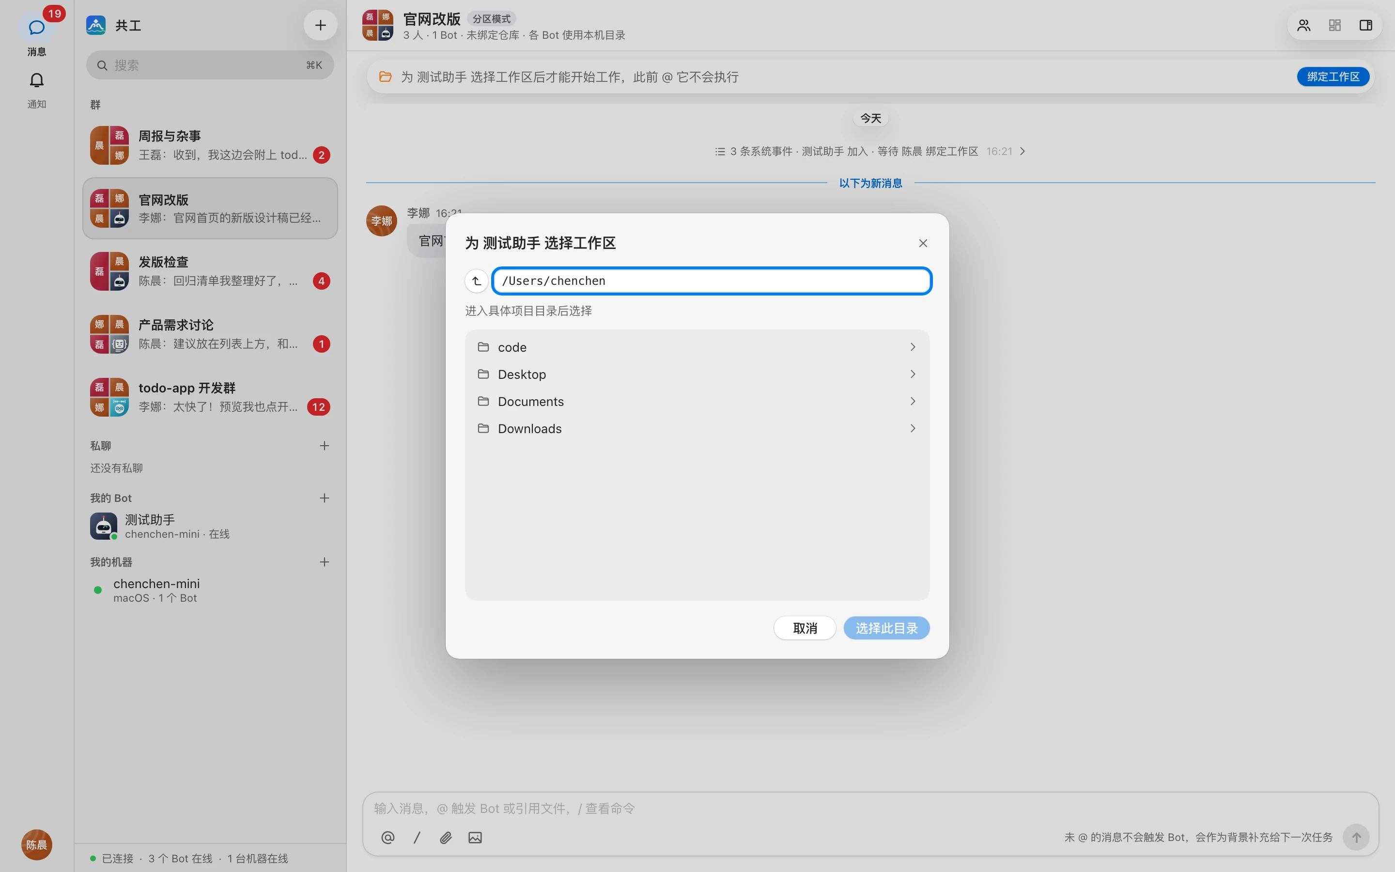Click the 共工 app logo
This screenshot has width=1395, height=872.
(x=96, y=25)
